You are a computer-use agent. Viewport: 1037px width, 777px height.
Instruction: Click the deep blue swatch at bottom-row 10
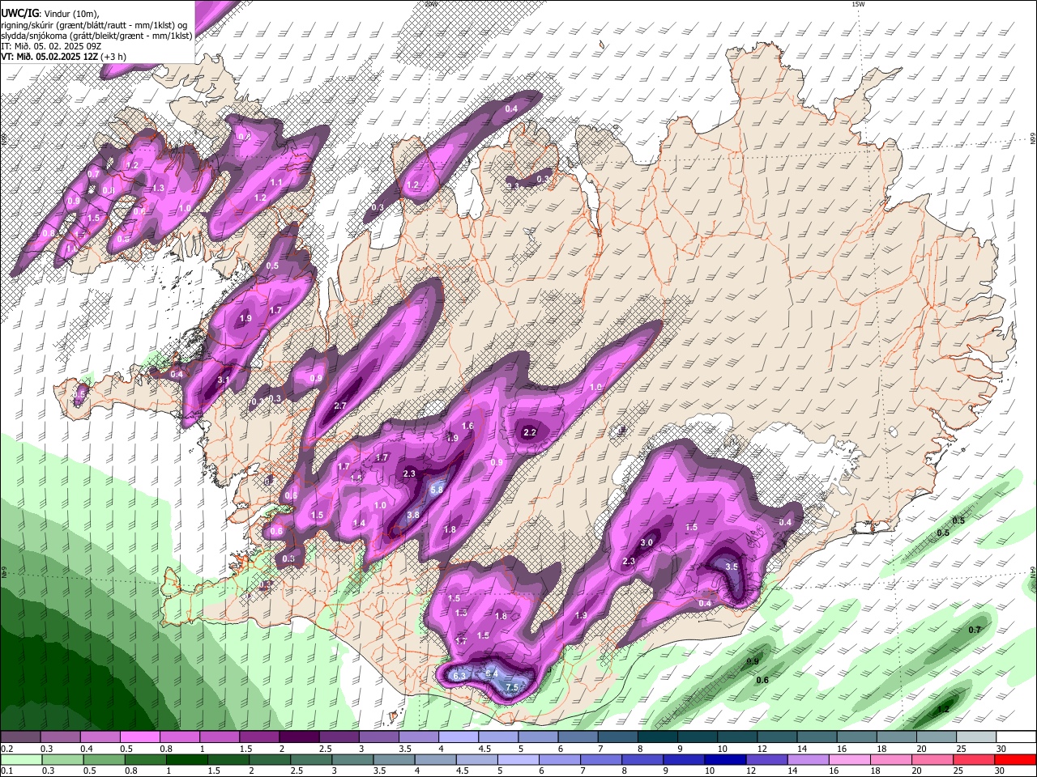click(x=723, y=759)
